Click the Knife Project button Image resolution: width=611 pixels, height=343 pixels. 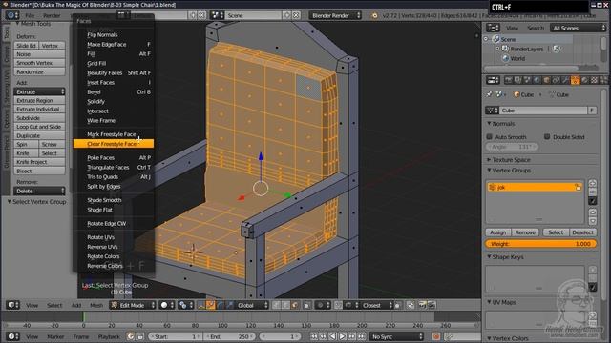tap(39, 162)
